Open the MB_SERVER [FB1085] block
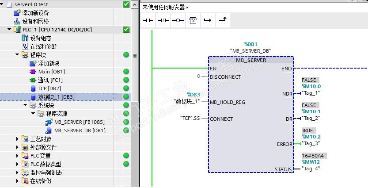368x188 pixels. point(80,122)
